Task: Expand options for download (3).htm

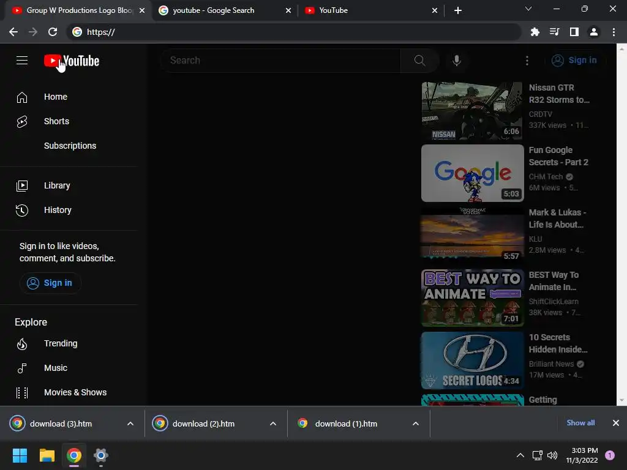Action: [130, 424]
